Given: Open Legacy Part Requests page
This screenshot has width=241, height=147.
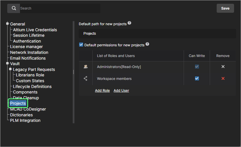Looking at the screenshot, I should pyautogui.click(x=34, y=69).
